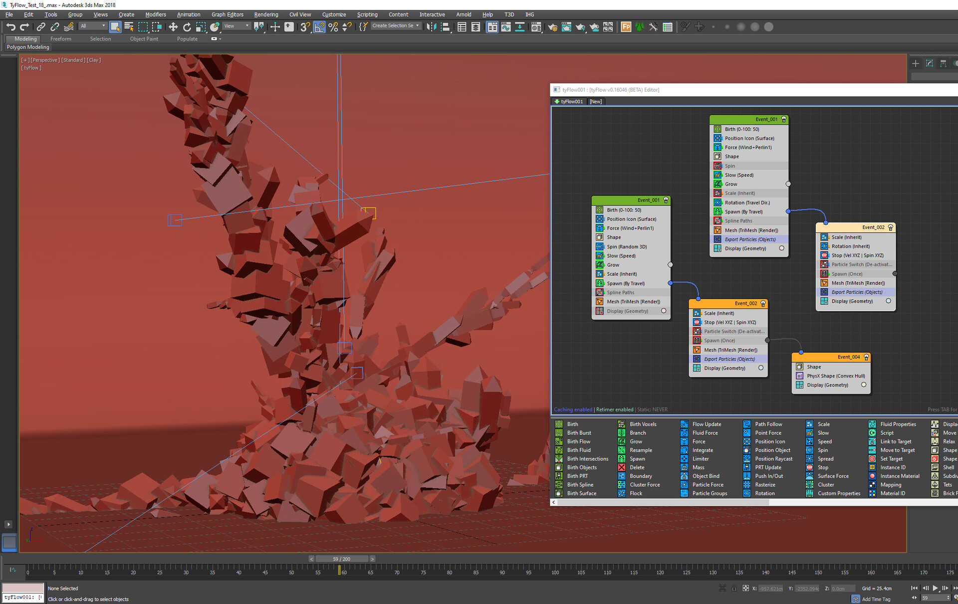Click the Polygon Modeling panel button
958x604 pixels.
[x=28, y=47]
